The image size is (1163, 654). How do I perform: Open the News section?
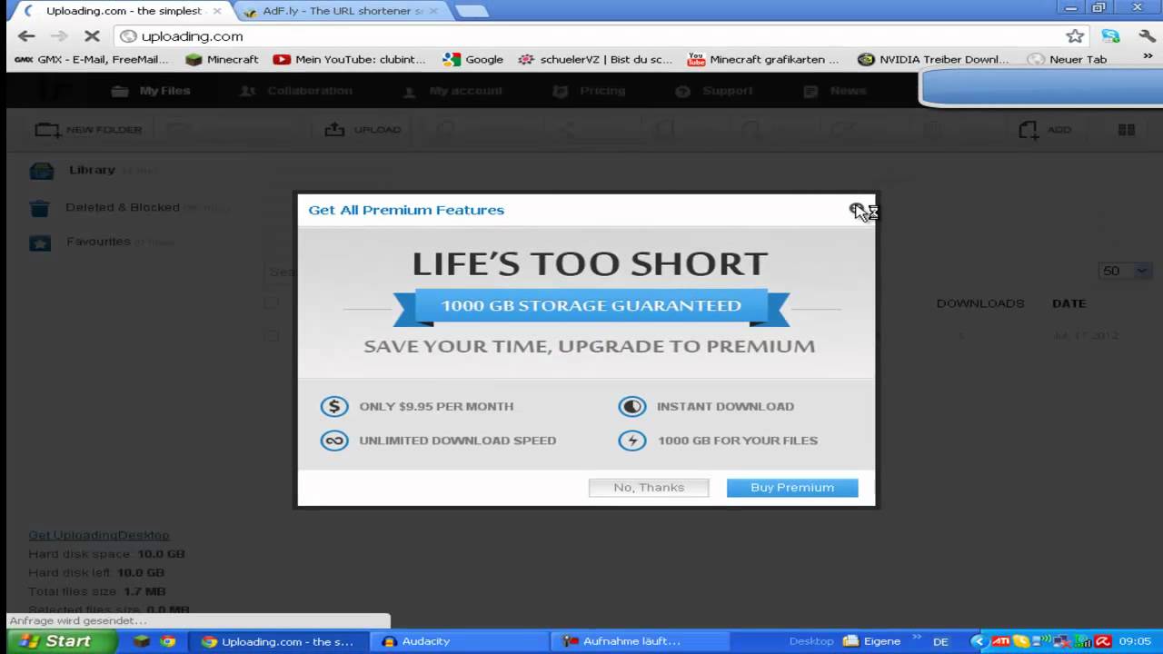(x=836, y=91)
